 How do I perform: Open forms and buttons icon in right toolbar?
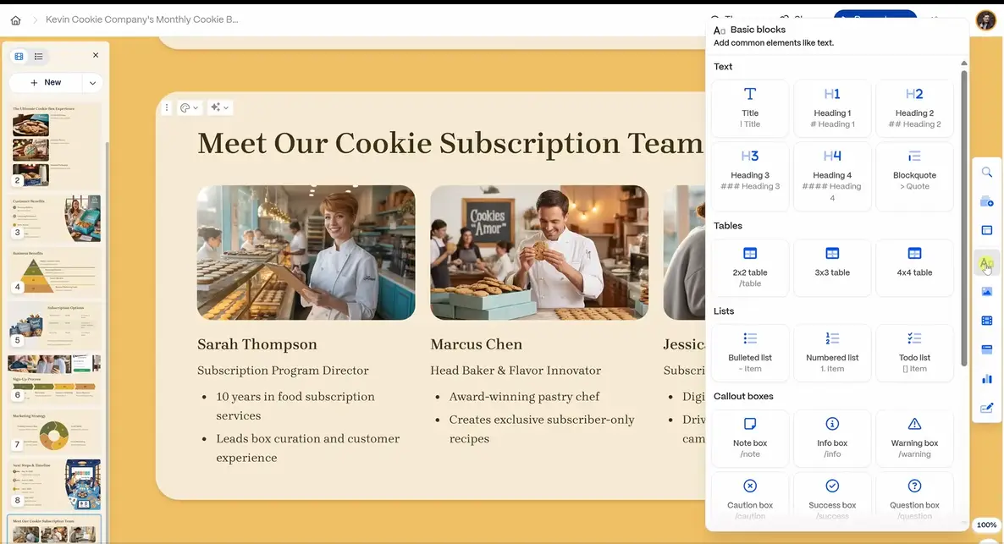[987, 408]
